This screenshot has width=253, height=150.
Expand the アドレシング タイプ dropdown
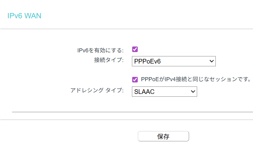pyautogui.click(x=164, y=91)
